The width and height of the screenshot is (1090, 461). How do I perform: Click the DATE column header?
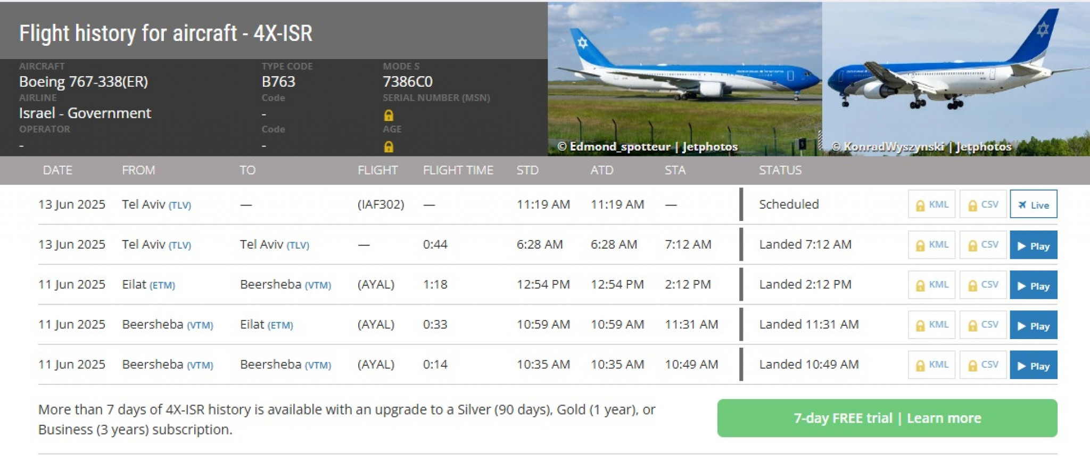pyautogui.click(x=57, y=170)
